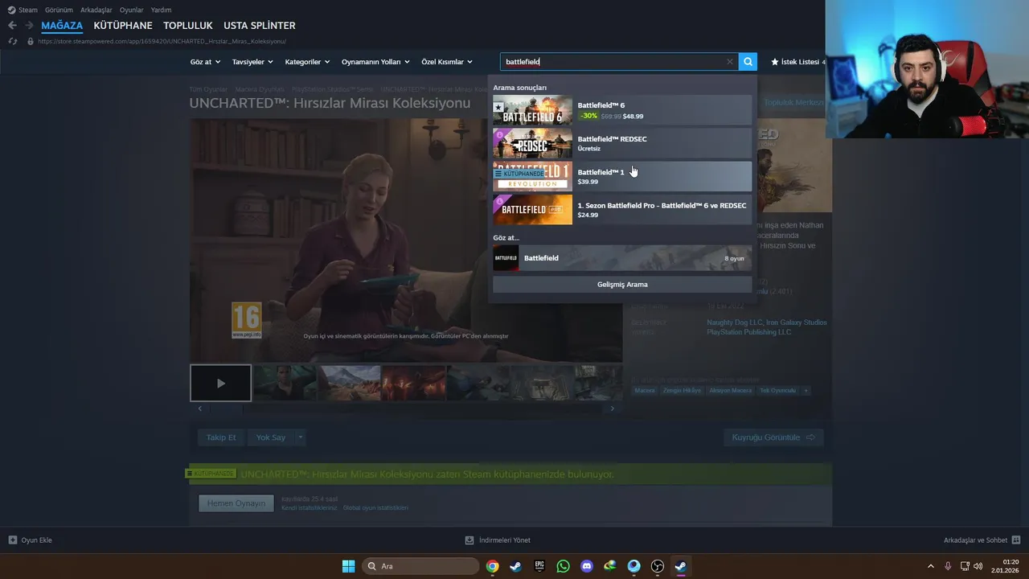Select the Battlefield 6 search result
This screenshot has width=1029, height=579.
click(622, 110)
